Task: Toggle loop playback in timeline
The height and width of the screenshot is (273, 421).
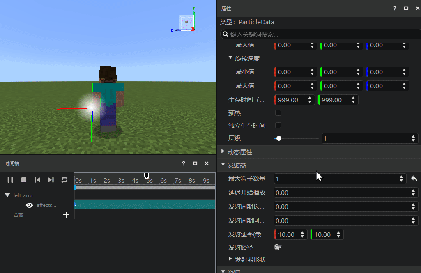Action: click(64, 180)
